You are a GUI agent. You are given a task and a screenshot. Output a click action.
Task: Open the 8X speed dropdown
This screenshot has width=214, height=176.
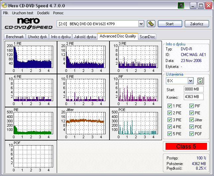click(x=190, y=81)
